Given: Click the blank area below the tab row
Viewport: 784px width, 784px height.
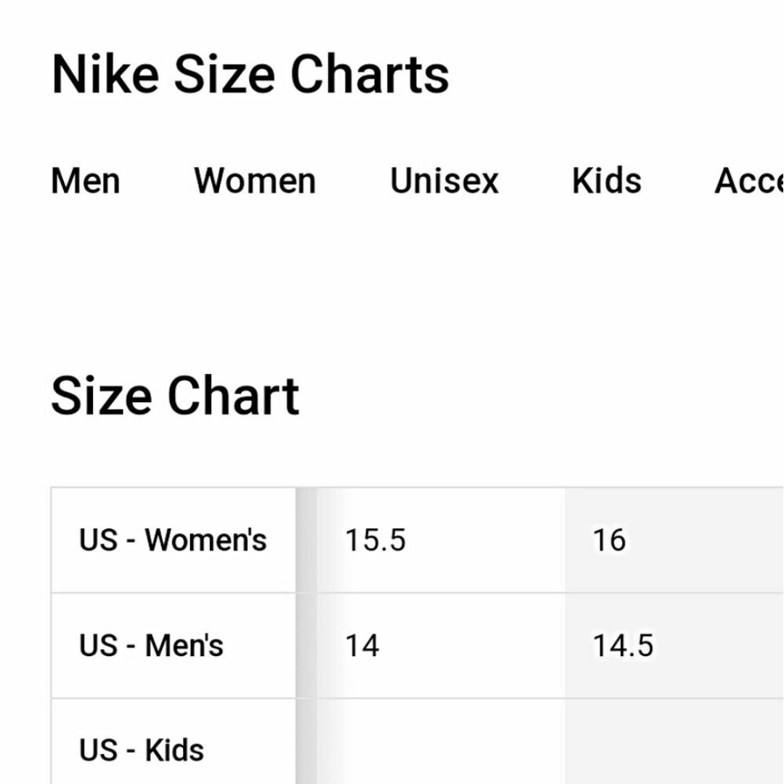Looking at the screenshot, I should (x=392, y=280).
